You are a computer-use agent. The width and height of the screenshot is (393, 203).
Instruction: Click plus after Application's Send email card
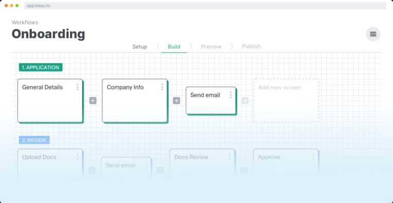[245, 101]
